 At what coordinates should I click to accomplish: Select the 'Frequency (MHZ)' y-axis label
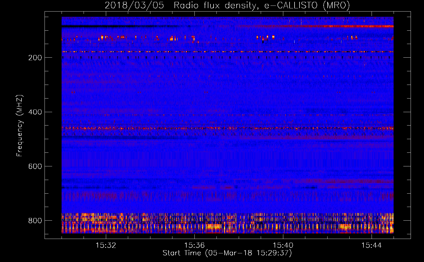coord(20,126)
